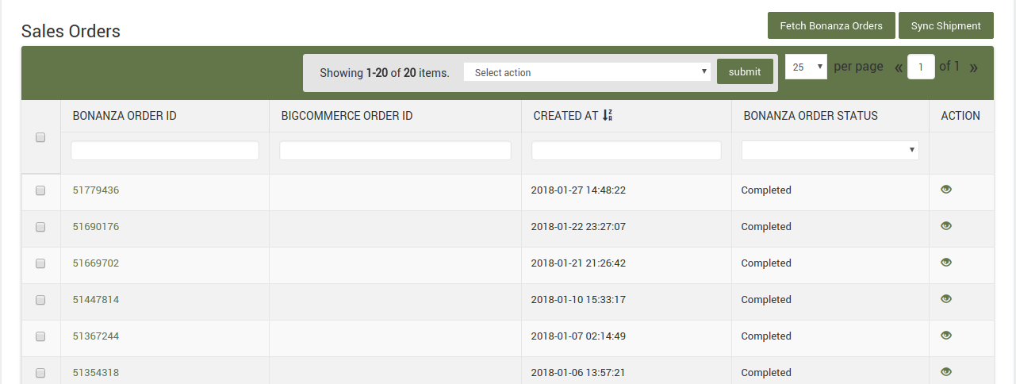
Task: Click date cell 2018-01-06 13:57:21
Action: coord(578,373)
